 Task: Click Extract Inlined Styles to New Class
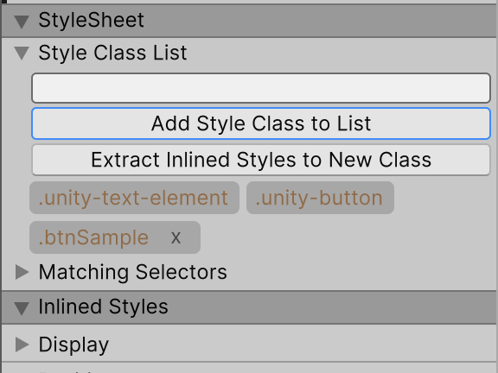click(x=261, y=160)
